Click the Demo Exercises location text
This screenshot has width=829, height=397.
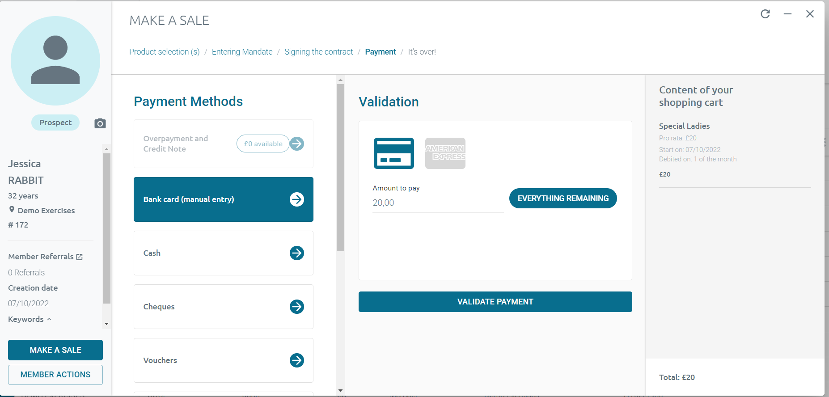(46, 211)
